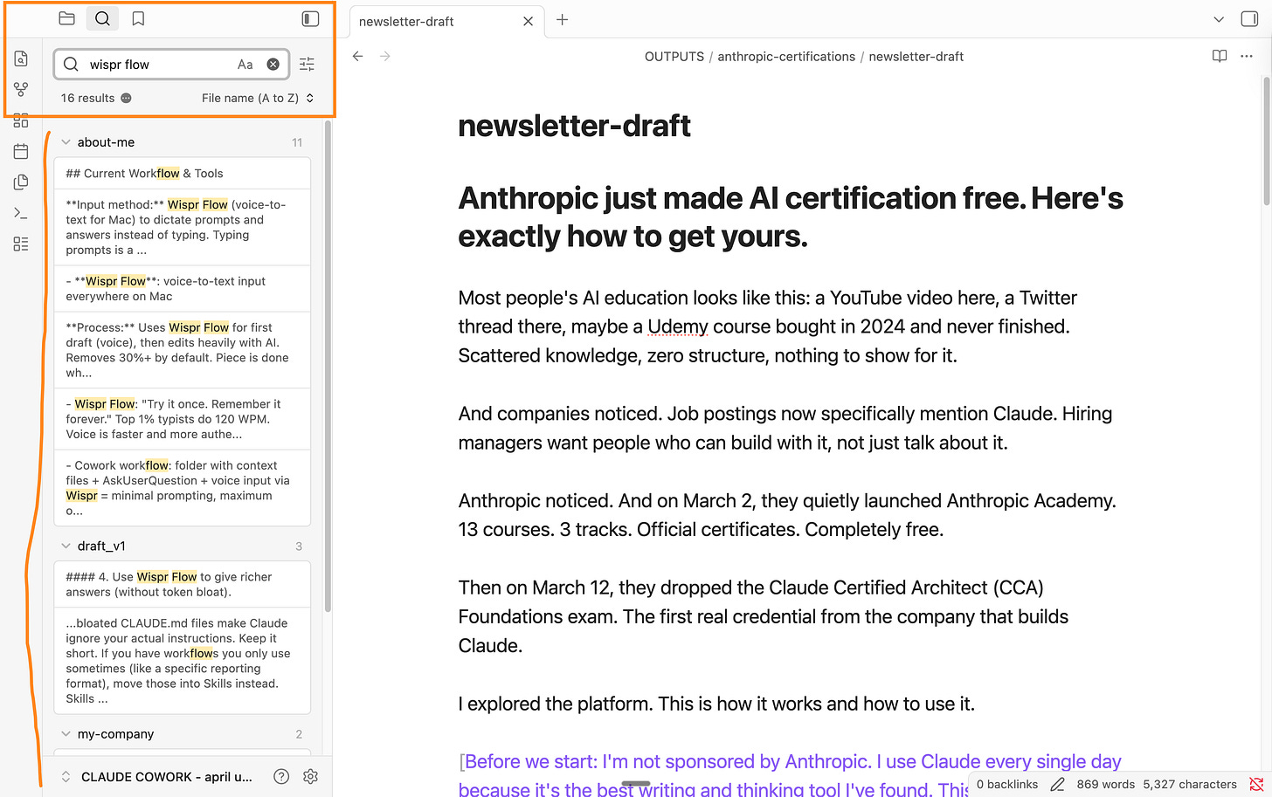
Task: Click the 0 backlinks status item
Action: tap(1007, 784)
